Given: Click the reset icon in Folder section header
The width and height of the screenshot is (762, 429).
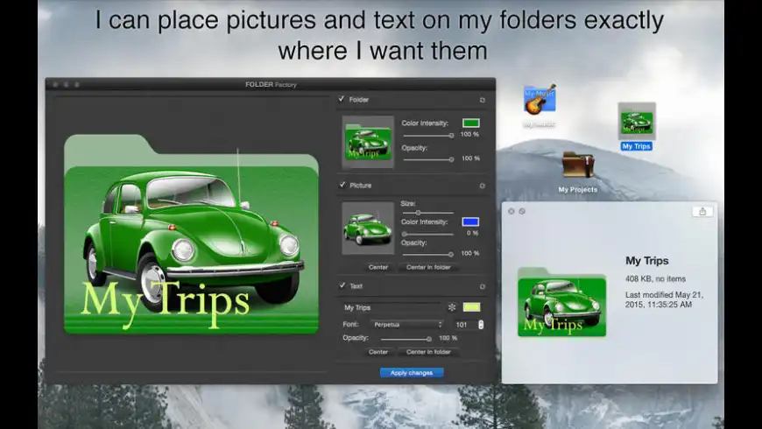Looking at the screenshot, I should click(482, 100).
